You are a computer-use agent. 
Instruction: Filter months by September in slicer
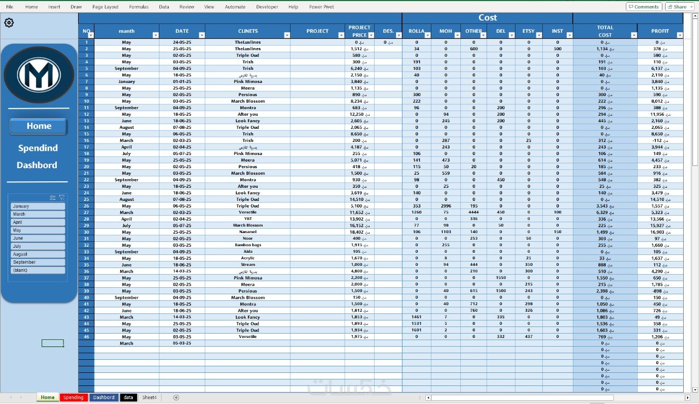pyautogui.click(x=38, y=262)
